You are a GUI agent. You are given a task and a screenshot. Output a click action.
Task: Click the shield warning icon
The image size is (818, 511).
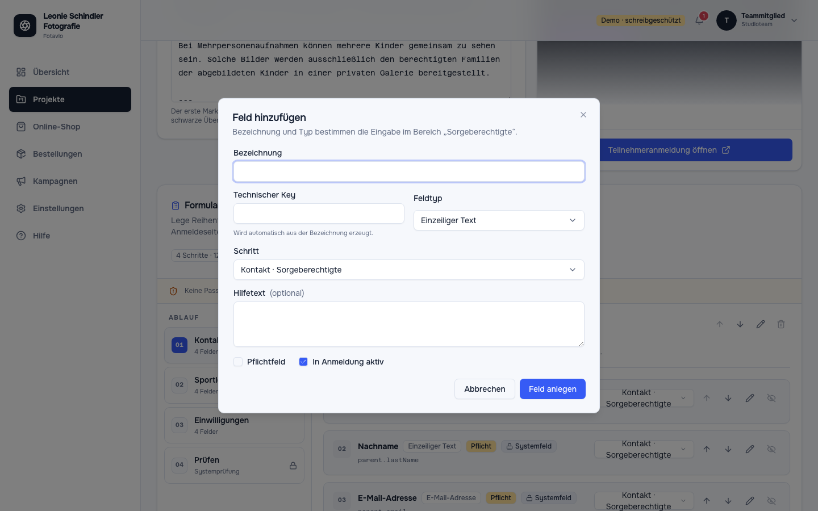coord(173,291)
